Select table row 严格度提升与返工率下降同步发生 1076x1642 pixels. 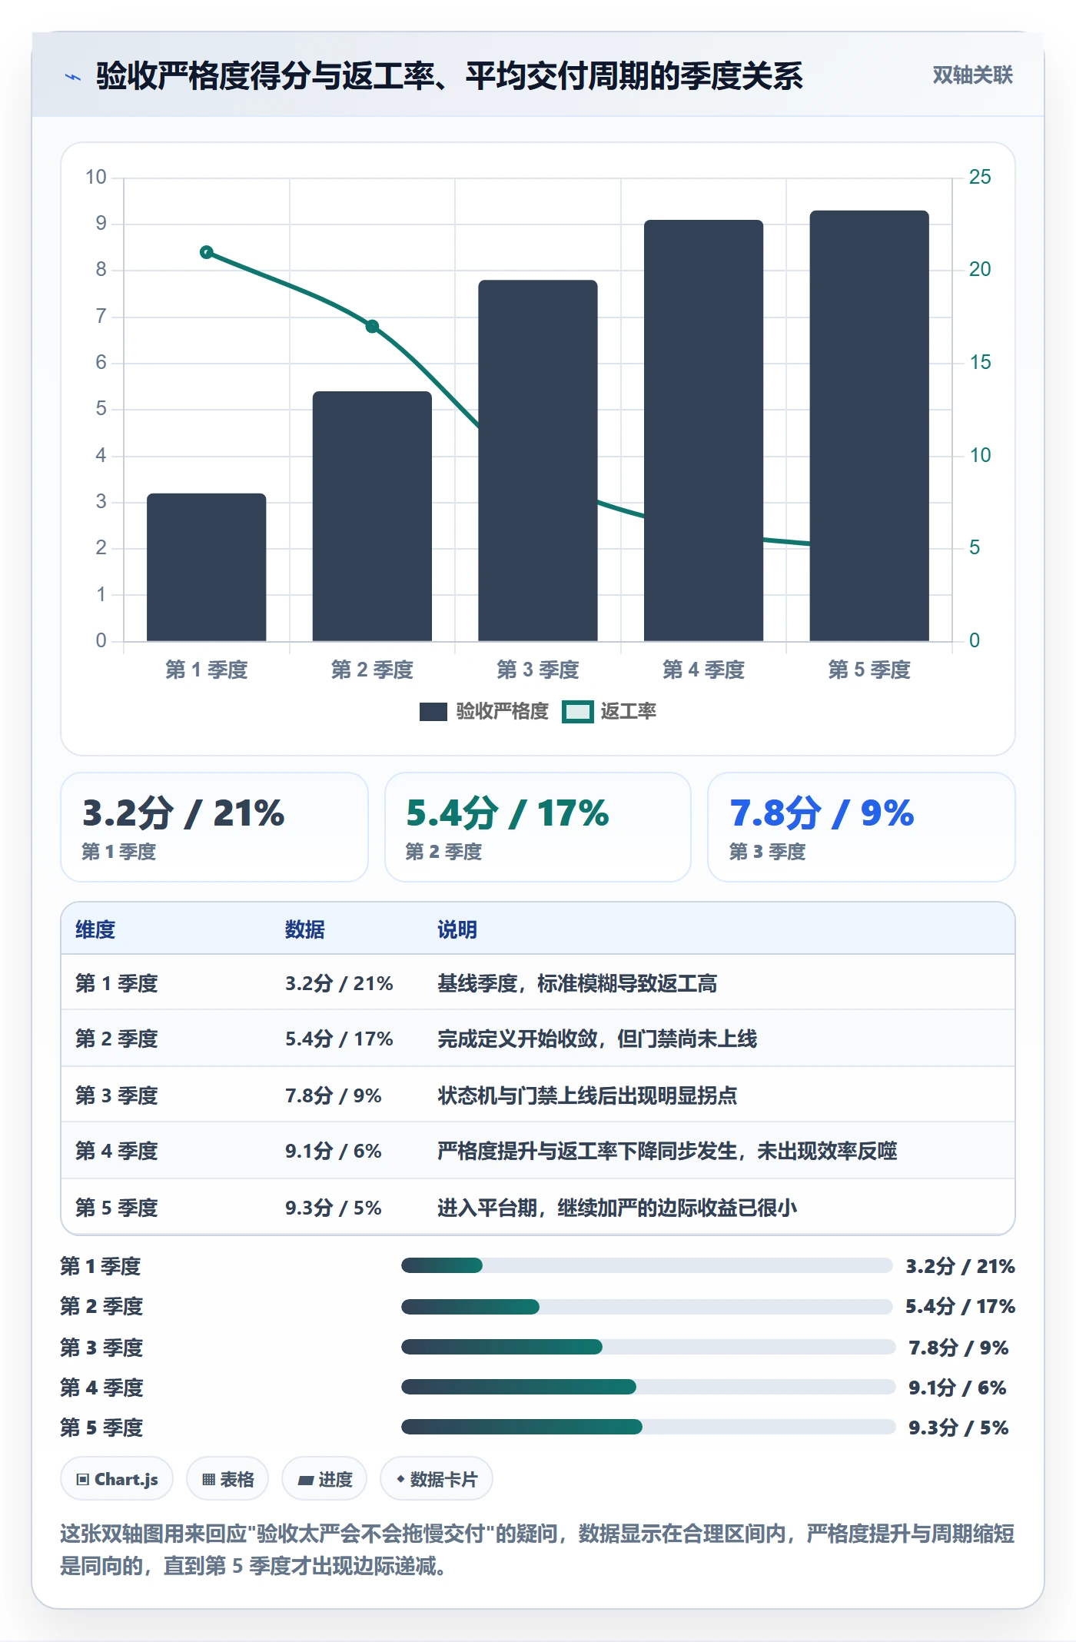pos(538,1151)
